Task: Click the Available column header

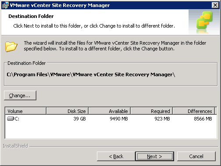Action: coord(110,111)
